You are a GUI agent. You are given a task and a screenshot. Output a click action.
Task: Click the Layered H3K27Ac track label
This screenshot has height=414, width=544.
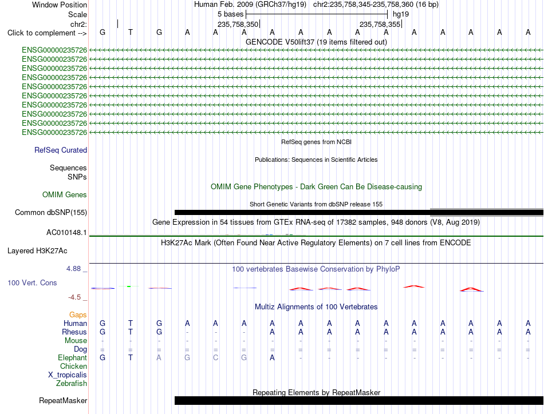[x=37, y=251]
